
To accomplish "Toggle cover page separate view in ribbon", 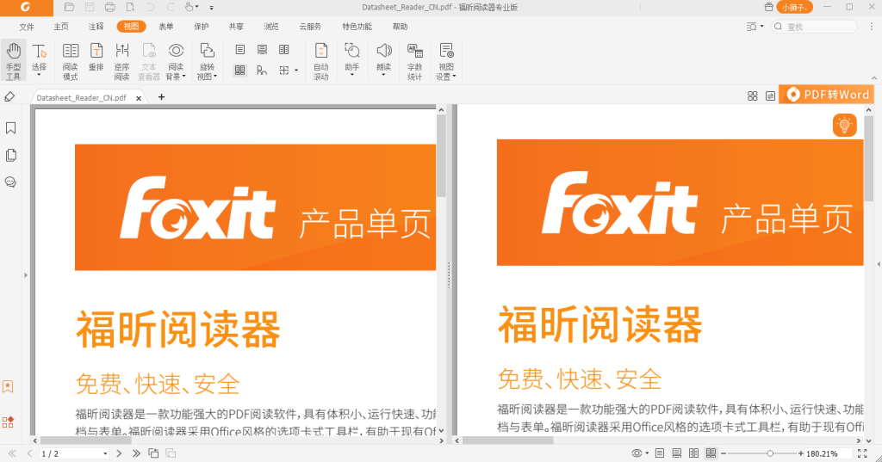I will 262,71.
